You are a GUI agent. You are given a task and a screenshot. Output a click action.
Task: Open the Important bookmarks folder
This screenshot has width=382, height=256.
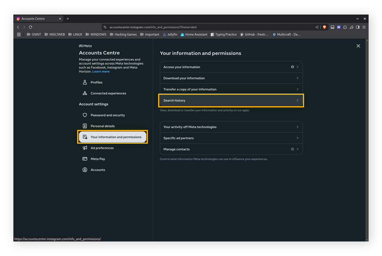point(150,35)
